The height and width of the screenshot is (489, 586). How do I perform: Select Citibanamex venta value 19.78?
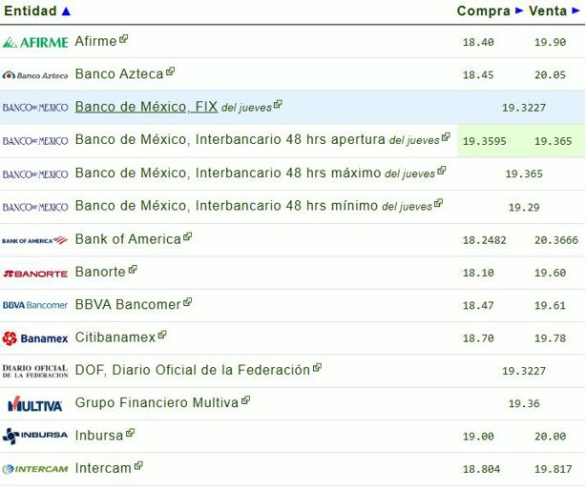tap(550, 338)
